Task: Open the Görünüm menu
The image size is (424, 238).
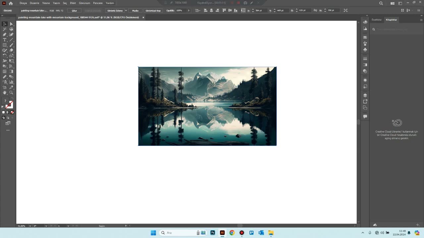Action: (x=84, y=3)
